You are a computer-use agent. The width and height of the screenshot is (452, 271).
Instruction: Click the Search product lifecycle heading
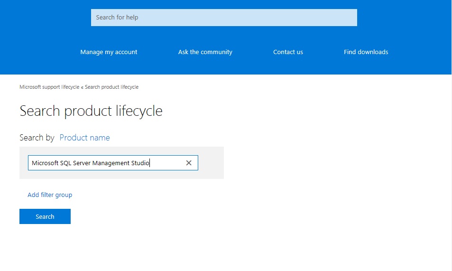click(x=91, y=111)
